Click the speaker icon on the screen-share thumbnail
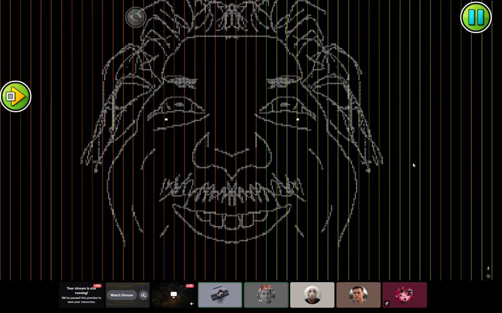The height and width of the screenshot is (313, 502). point(192,303)
